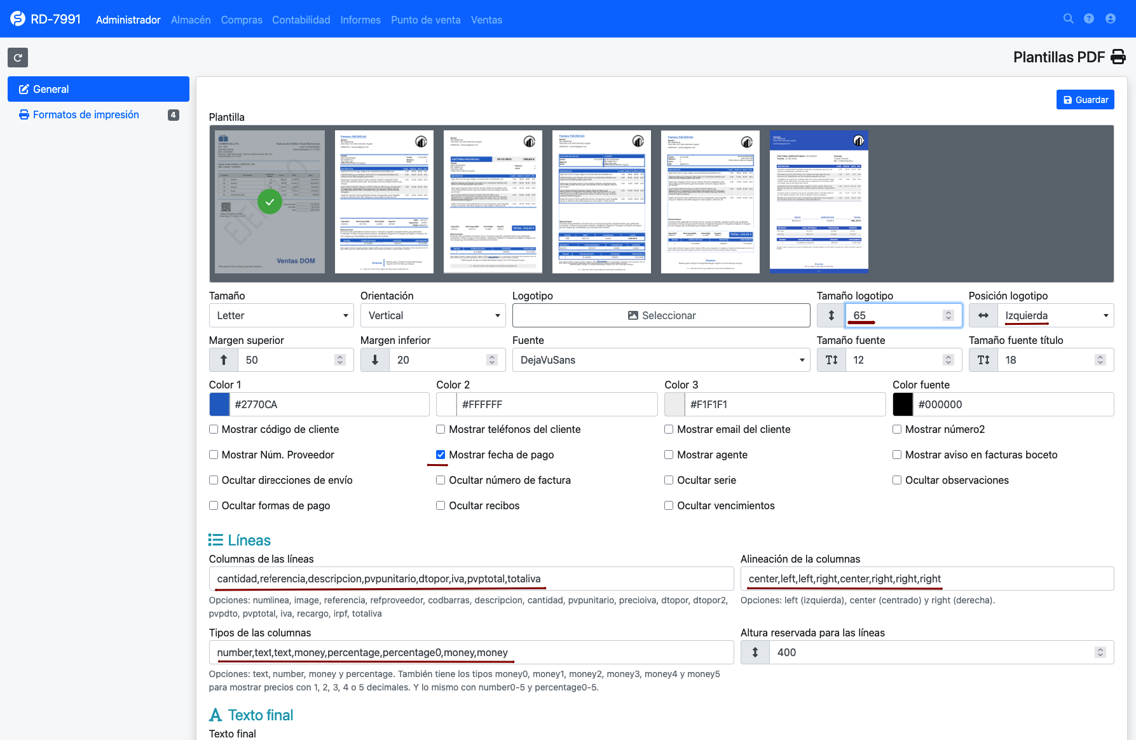Switch to Formatos de impresión tab
This screenshot has height=740, width=1136.
click(86, 114)
